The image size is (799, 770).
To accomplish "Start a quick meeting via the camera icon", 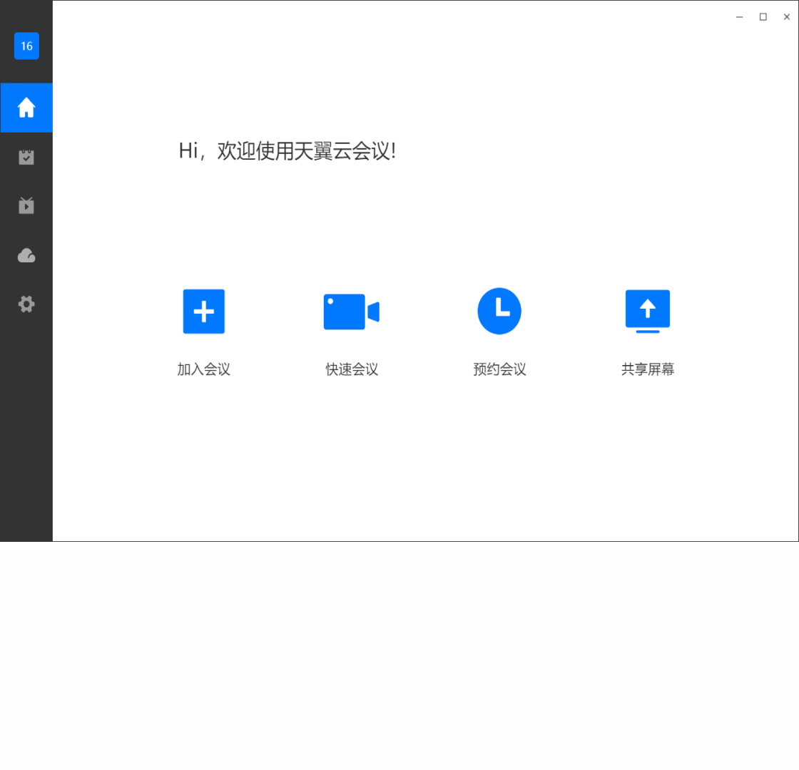I will pos(352,311).
